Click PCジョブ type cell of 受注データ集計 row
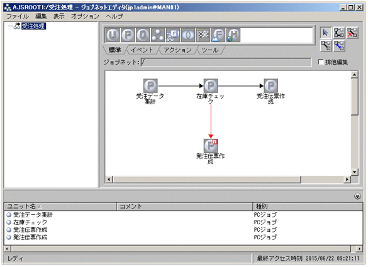 coord(265,214)
